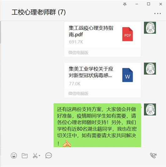Expand the screenshot options dropdown arrow

39,155
